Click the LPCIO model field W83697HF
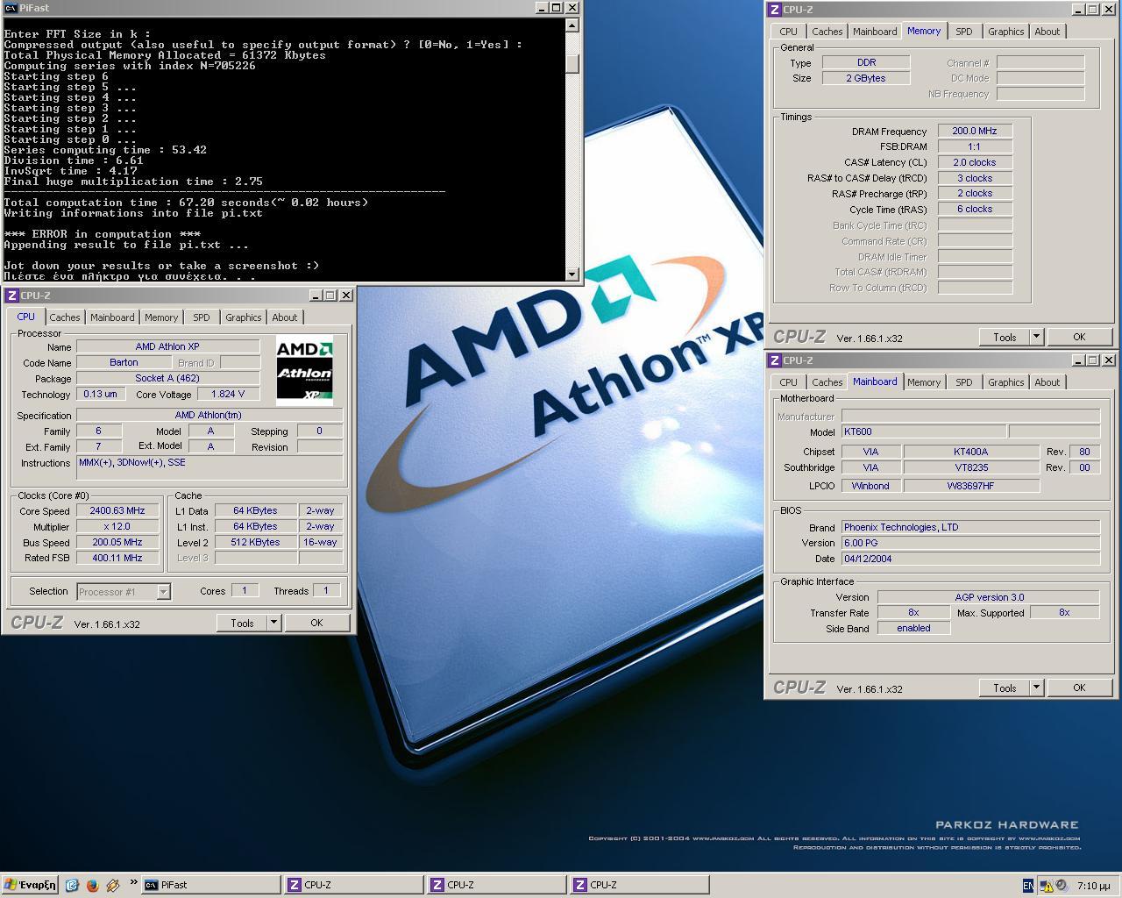The height and width of the screenshot is (898, 1122). (x=971, y=486)
